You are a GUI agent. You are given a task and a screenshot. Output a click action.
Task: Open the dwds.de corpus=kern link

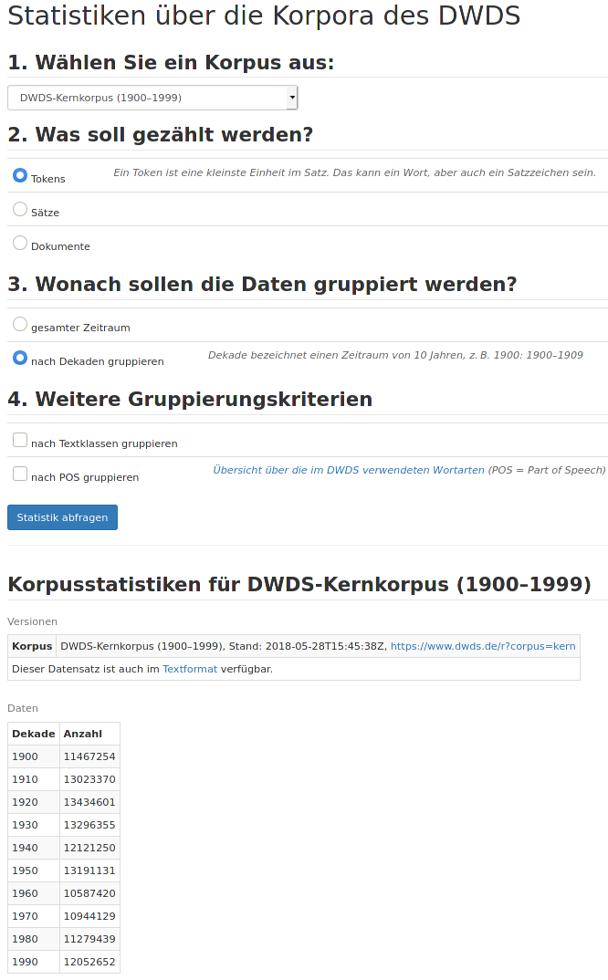click(x=483, y=646)
